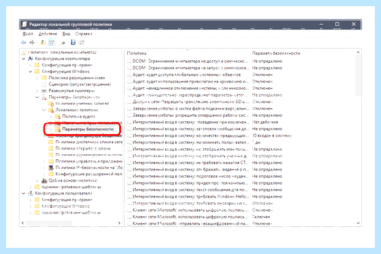Click the Up one level toolbar icon

pyautogui.click(x=43, y=42)
